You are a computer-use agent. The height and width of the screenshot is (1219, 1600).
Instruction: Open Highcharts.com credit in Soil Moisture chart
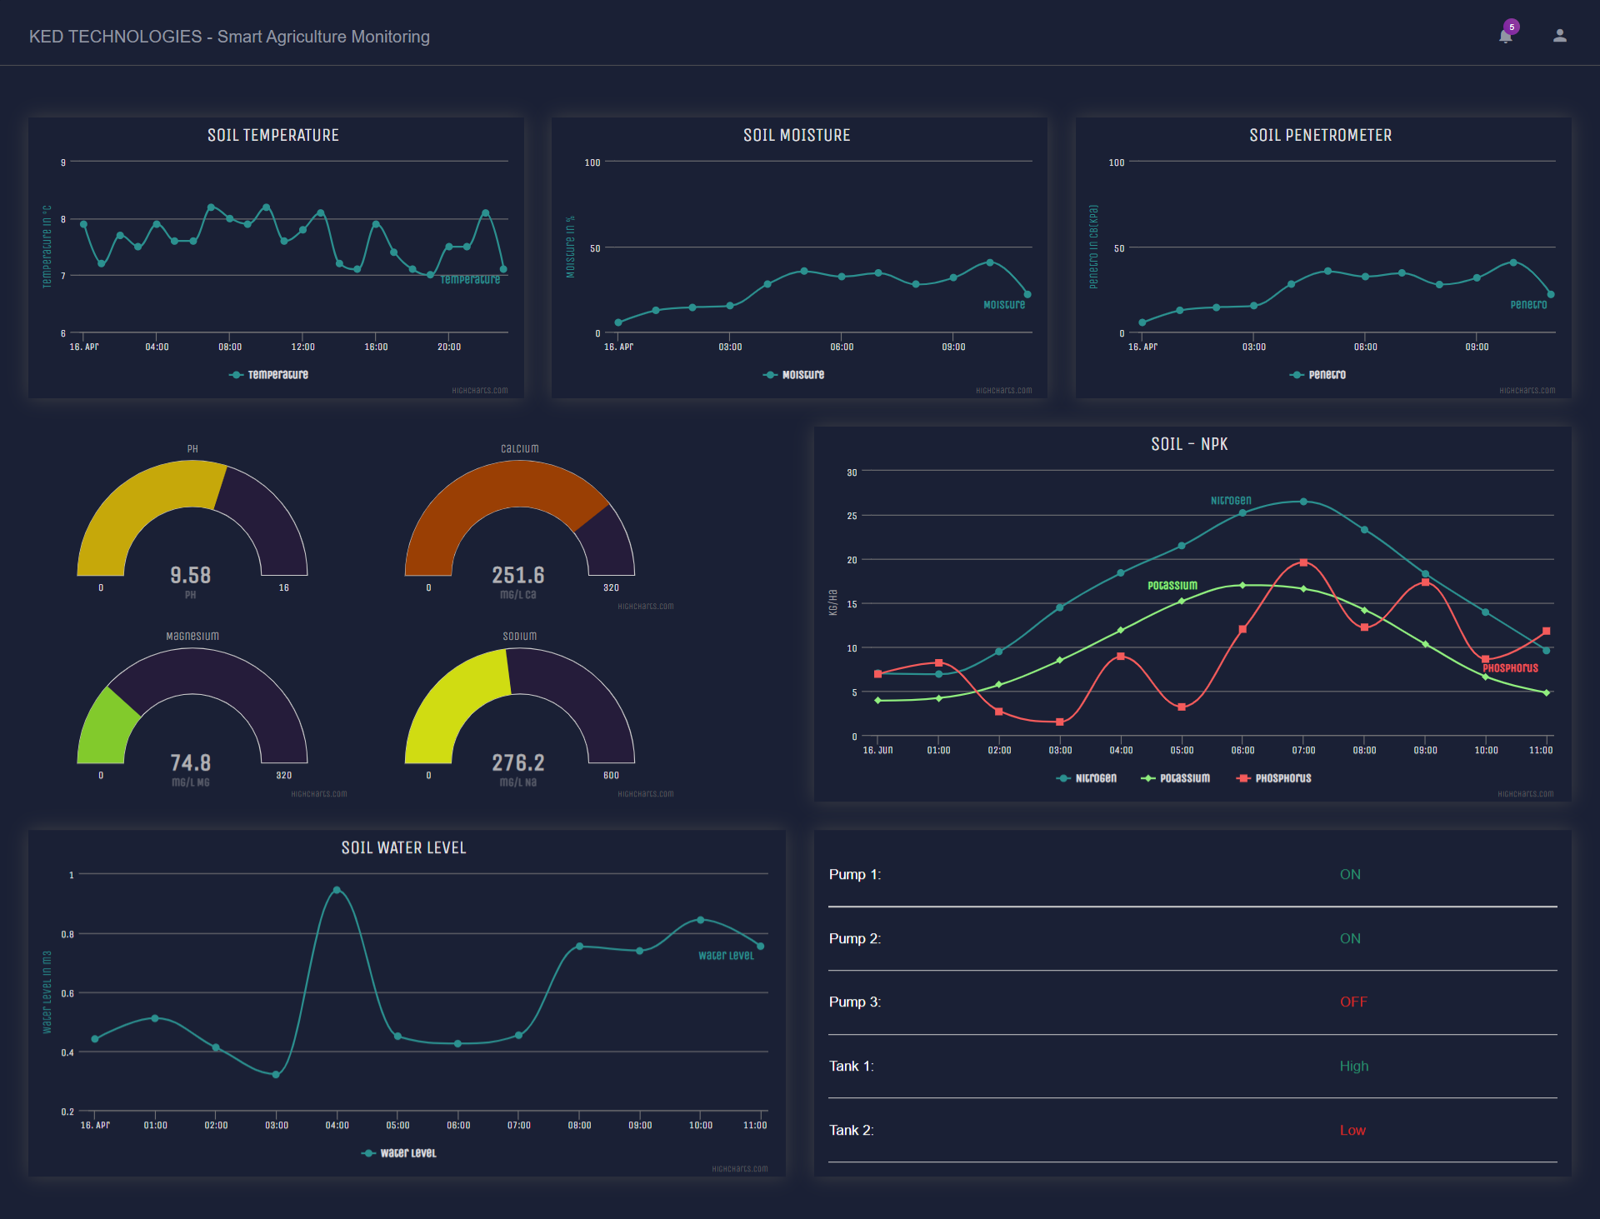[1004, 391]
